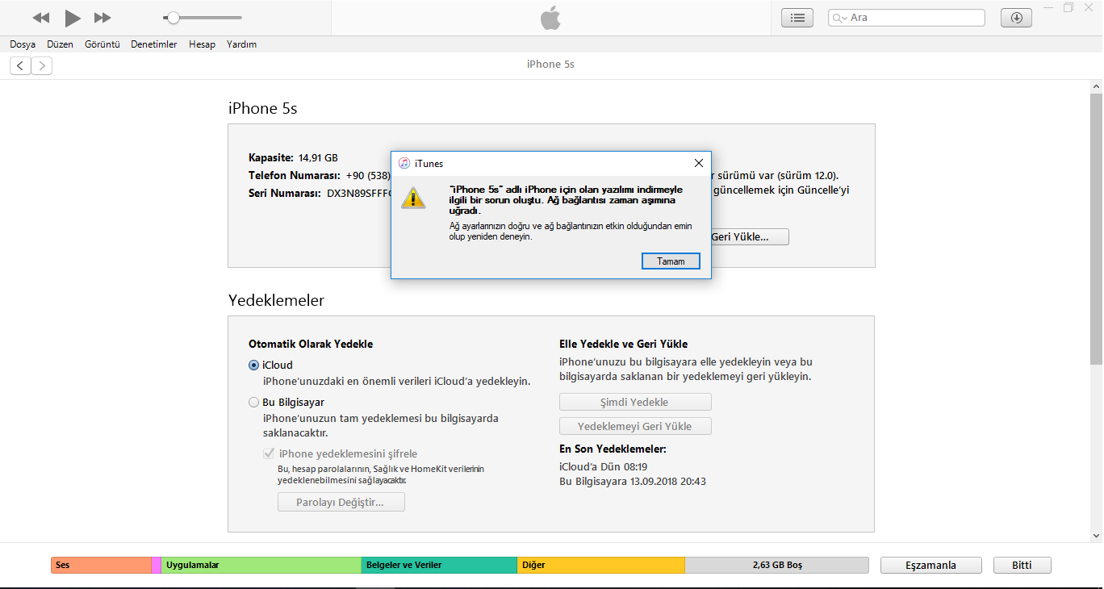
Task: Click the Parolayı Değiştir... button
Action: tap(341, 503)
